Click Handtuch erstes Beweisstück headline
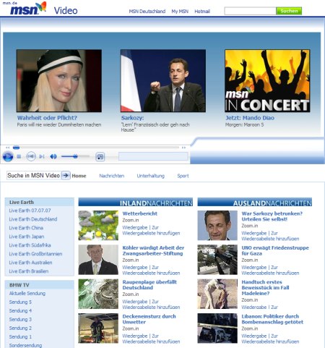 click(x=265, y=288)
